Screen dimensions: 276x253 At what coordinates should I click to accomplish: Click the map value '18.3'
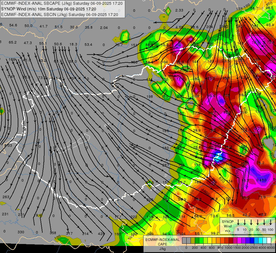(x=73, y=44)
